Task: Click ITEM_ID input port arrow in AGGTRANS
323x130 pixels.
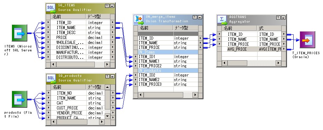Action: (220, 34)
